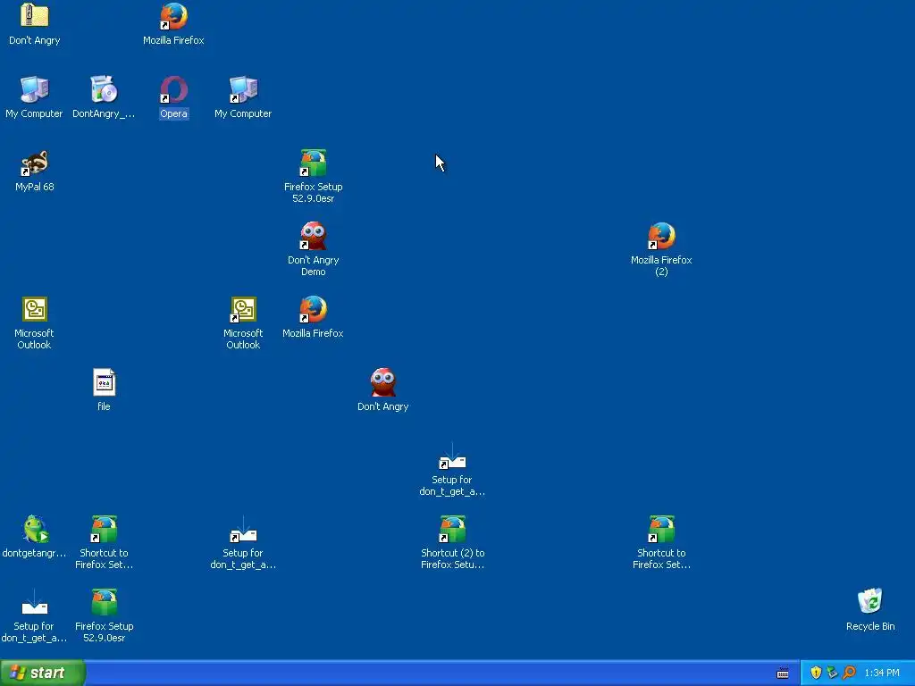Select Microsoft Outlook icon without shortcut arrow

[x=35, y=309]
